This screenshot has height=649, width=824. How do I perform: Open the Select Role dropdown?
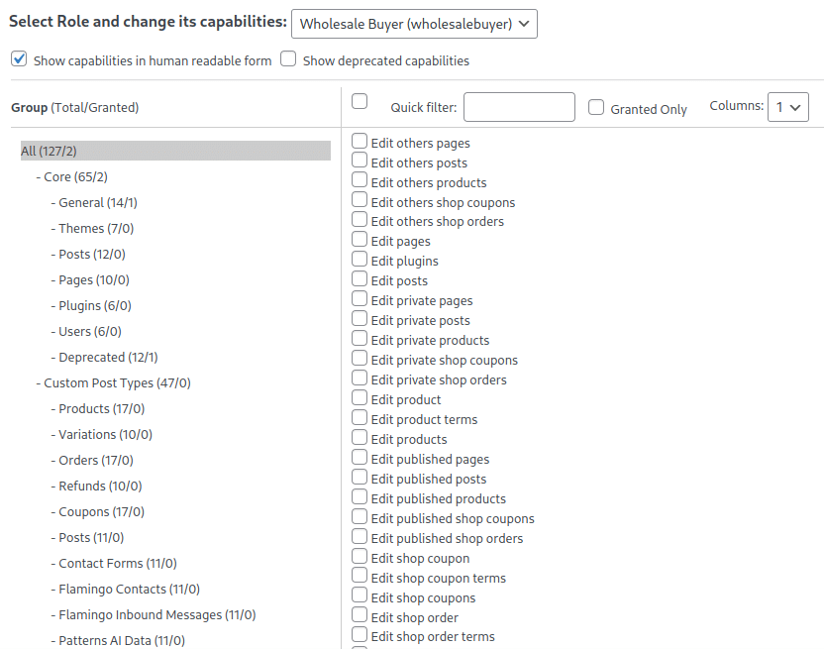(x=414, y=24)
